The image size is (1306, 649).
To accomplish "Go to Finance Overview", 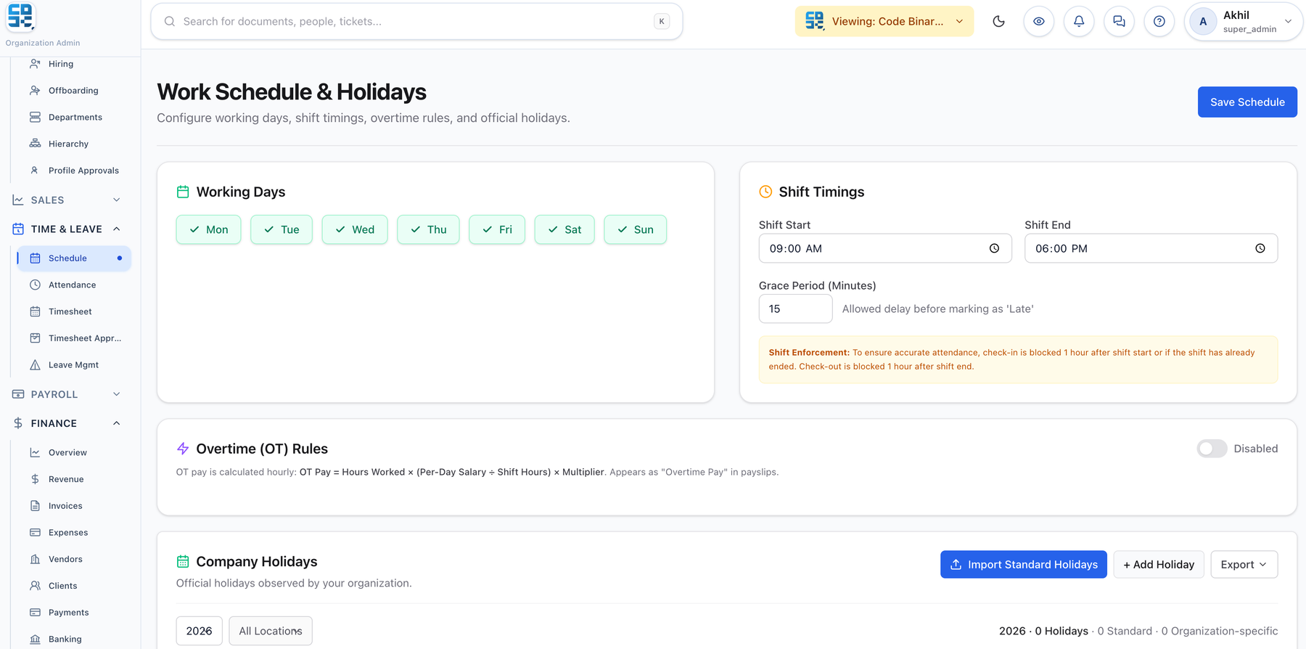I will [67, 452].
